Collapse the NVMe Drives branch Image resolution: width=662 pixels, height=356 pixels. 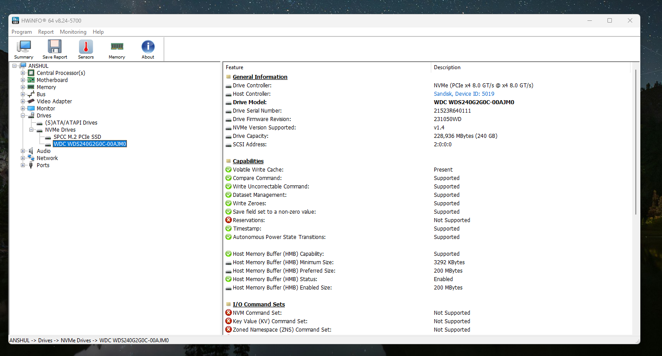pos(32,130)
